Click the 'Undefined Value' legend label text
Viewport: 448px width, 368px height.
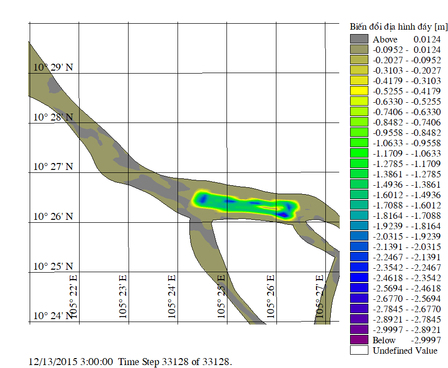click(405, 350)
